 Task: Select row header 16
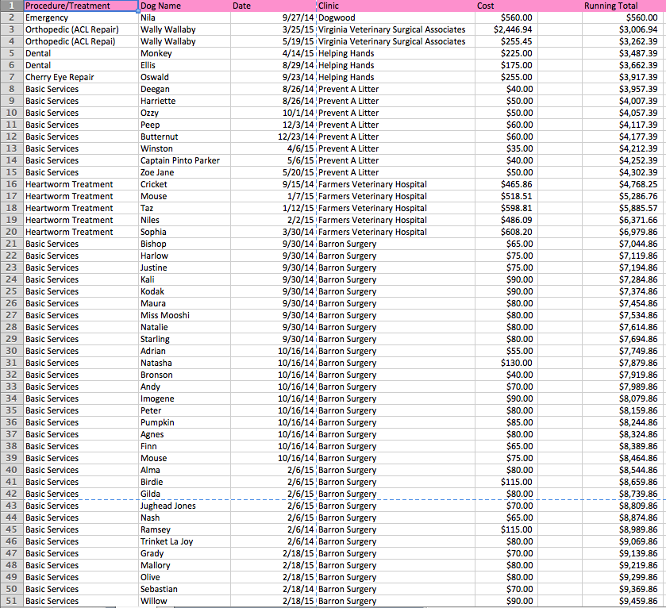tap(11, 184)
